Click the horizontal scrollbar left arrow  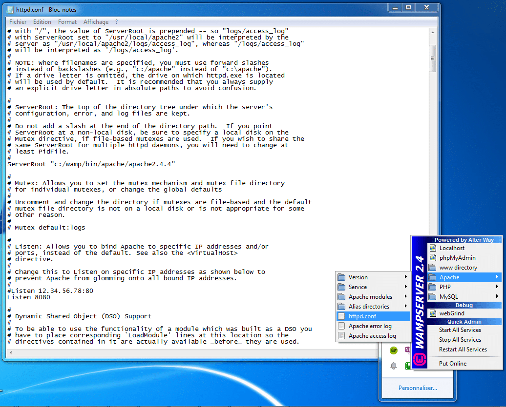point(11,352)
